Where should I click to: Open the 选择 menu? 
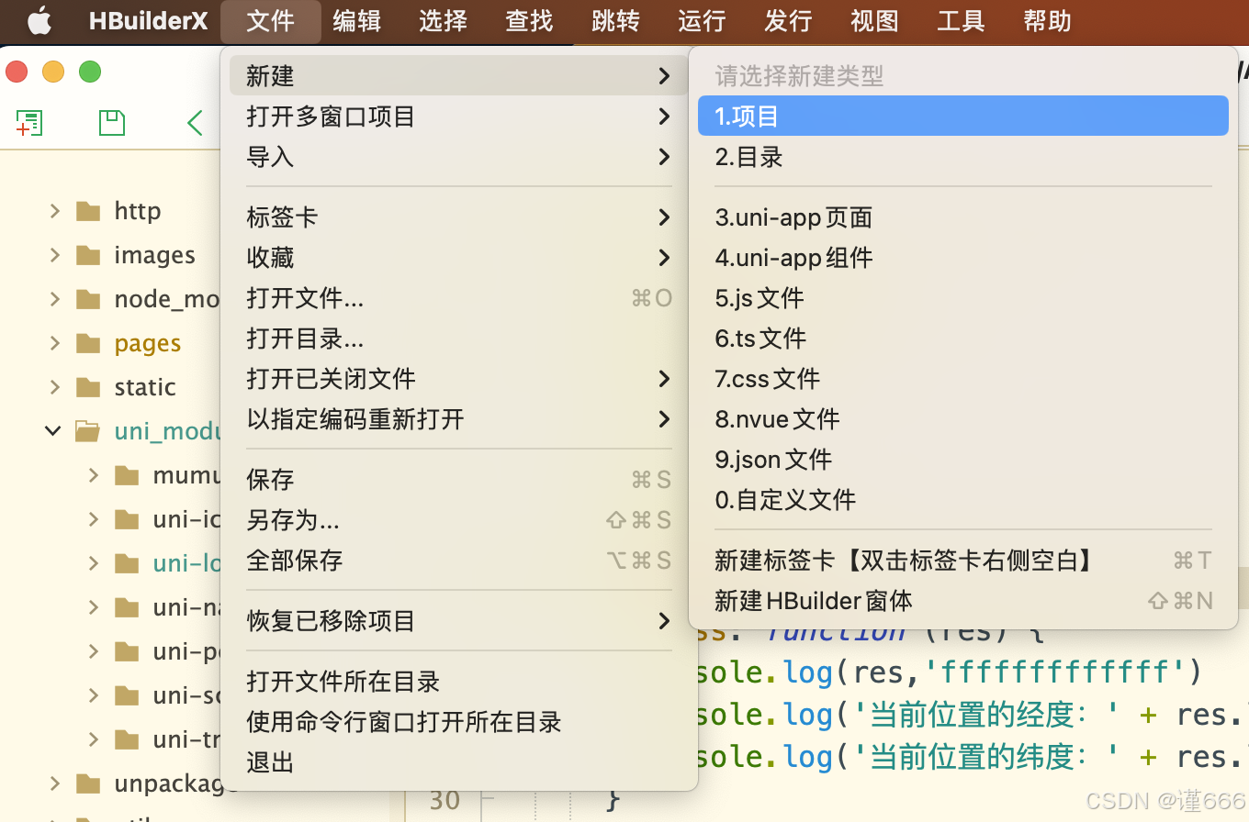pos(443,20)
